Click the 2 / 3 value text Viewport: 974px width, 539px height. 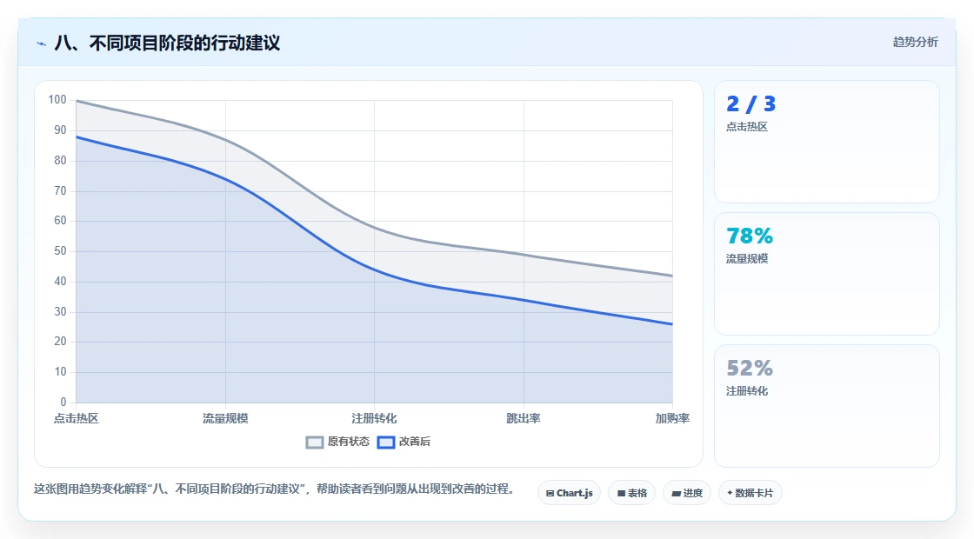coord(751,103)
